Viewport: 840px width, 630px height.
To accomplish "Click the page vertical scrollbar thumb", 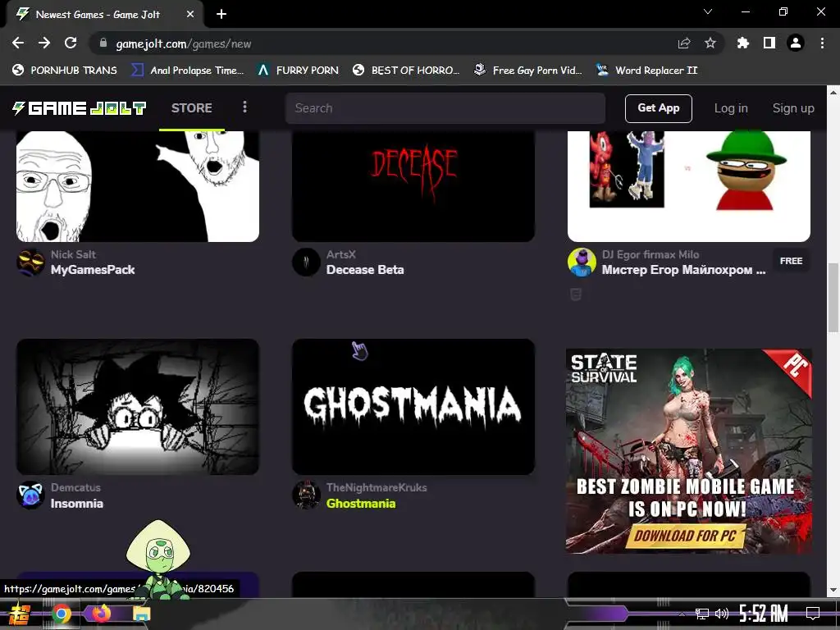I will point(833,298).
